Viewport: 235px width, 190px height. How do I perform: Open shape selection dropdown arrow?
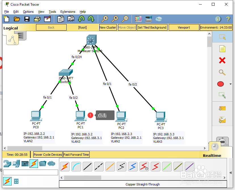(x=230, y=84)
